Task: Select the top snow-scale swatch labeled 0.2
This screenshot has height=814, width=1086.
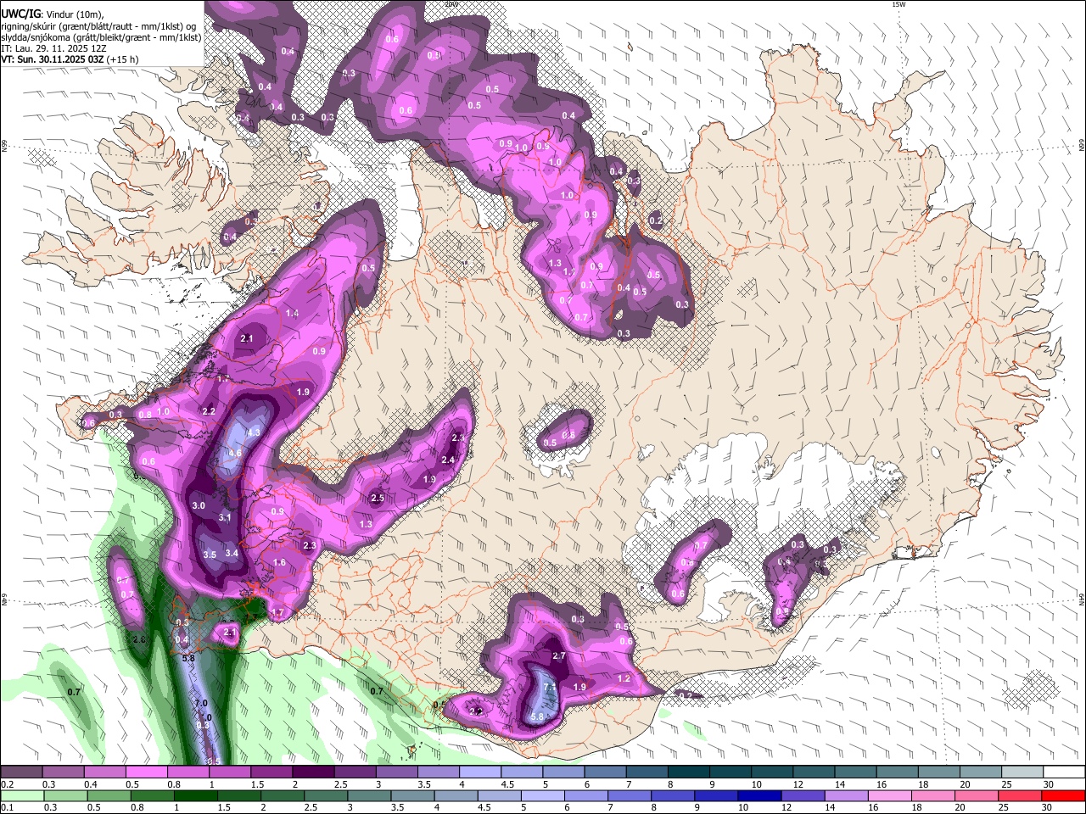Action: pyautogui.click(x=21, y=772)
